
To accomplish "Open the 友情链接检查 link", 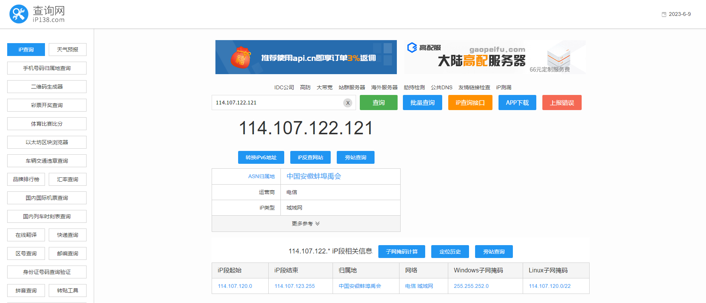I will click(474, 87).
